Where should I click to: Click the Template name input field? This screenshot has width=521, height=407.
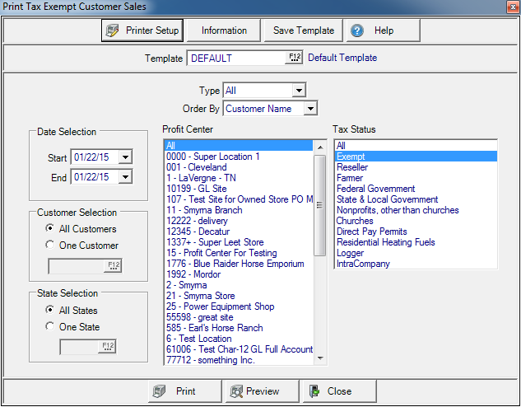tap(236, 58)
